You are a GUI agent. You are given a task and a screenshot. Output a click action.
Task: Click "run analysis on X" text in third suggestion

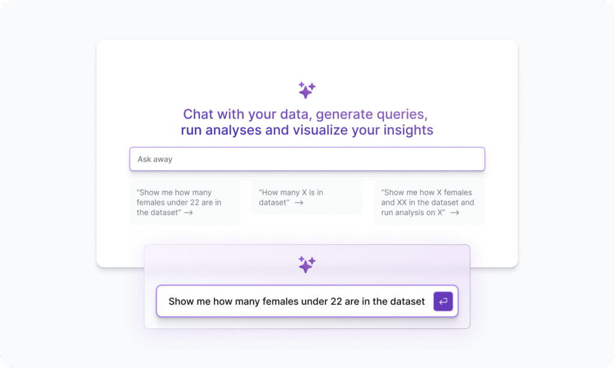(413, 212)
